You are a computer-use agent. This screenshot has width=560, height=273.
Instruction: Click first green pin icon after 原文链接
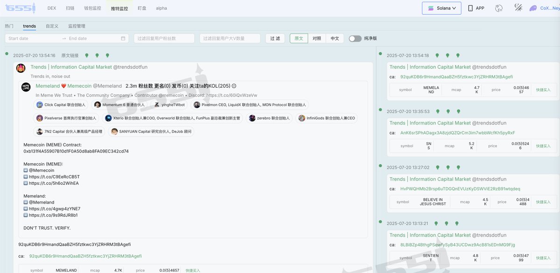(87, 56)
